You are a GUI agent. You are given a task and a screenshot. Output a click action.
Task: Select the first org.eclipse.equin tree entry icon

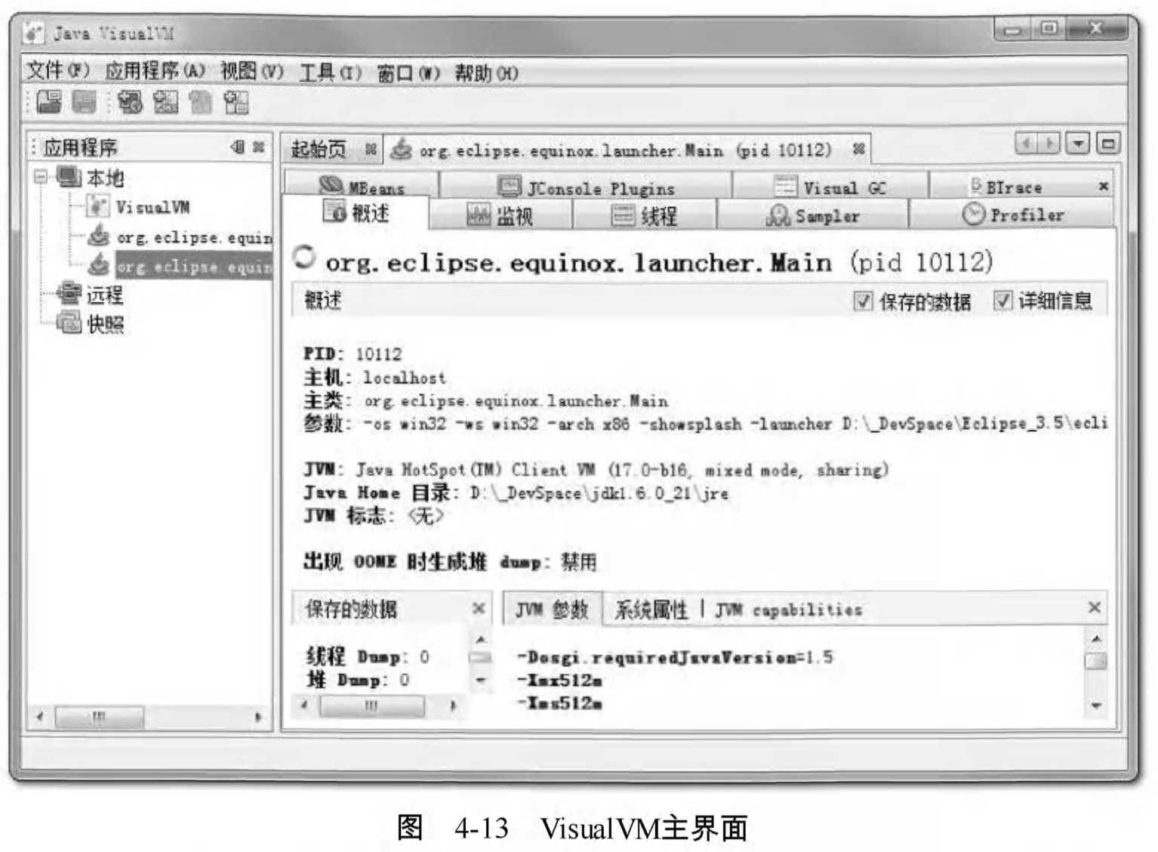[x=98, y=236]
